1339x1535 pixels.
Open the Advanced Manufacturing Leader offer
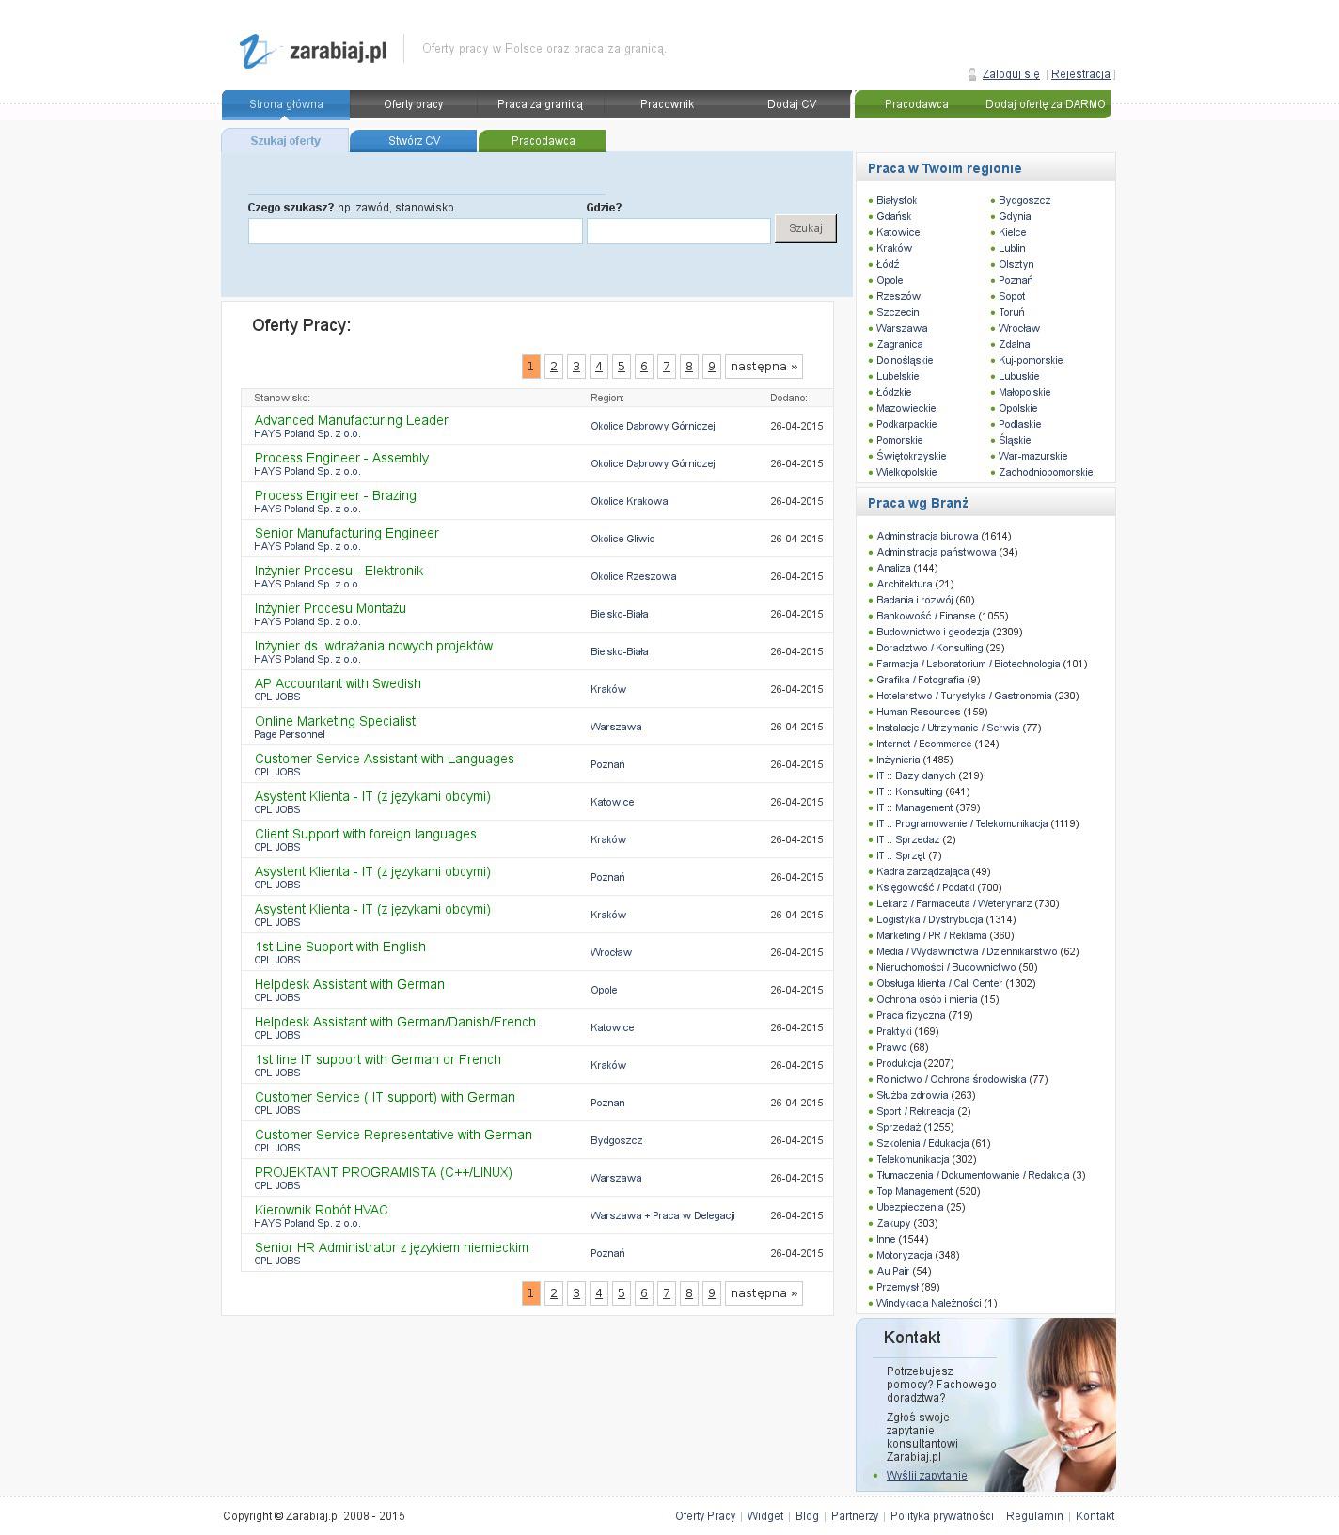coord(351,420)
